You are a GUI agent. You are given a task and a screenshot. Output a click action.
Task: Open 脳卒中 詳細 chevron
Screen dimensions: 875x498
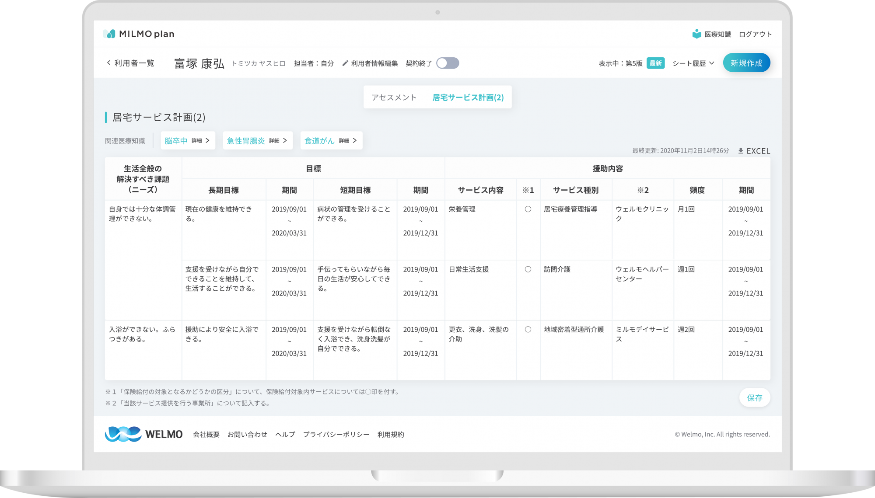point(207,140)
